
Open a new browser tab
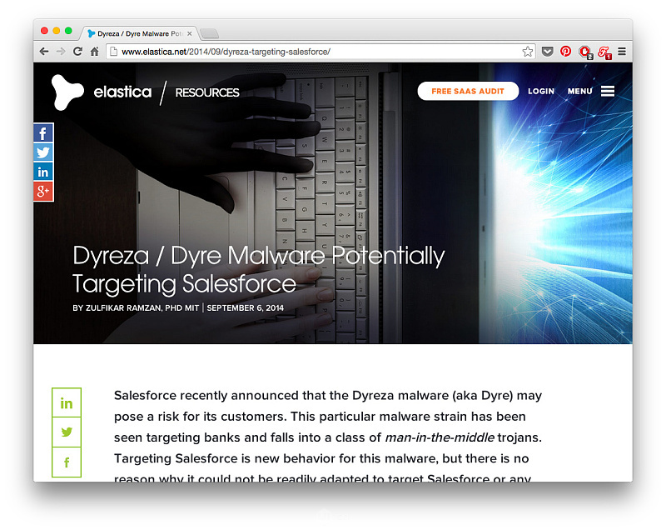click(209, 33)
